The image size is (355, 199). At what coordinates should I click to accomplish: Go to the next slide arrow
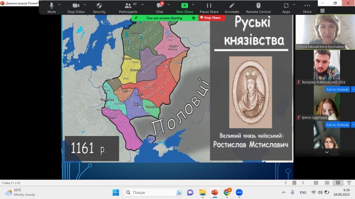[x=303, y=183]
